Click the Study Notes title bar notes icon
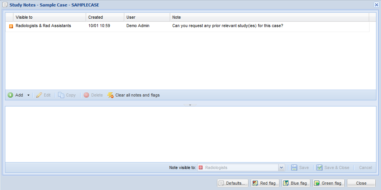The height and width of the screenshot is (190, 381). pos(5,5)
